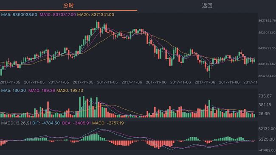Select the 分时 tab

[68, 6]
